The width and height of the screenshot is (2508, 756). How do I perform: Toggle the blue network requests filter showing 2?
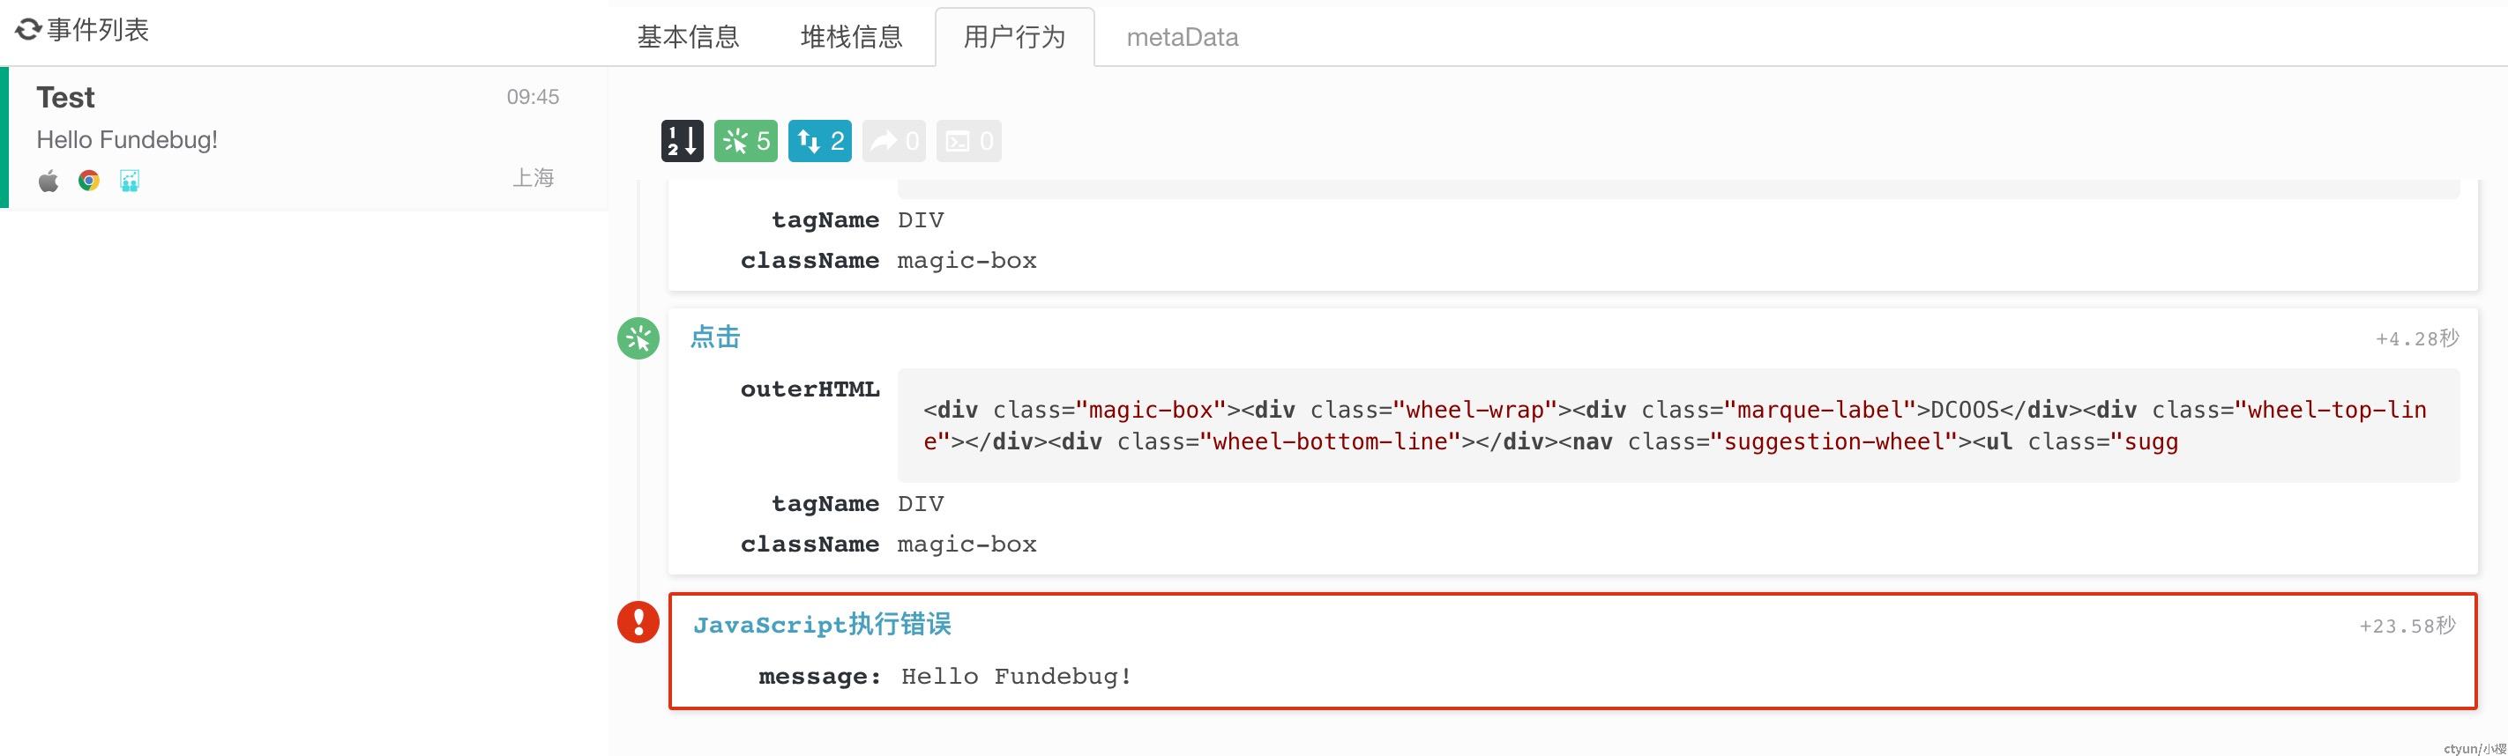[820, 141]
